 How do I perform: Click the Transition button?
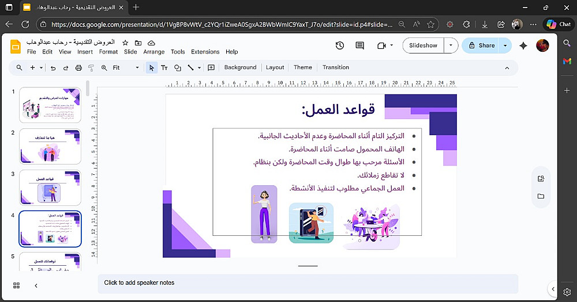click(x=336, y=67)
